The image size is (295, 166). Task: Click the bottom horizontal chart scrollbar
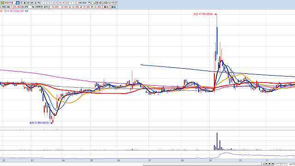202,164
